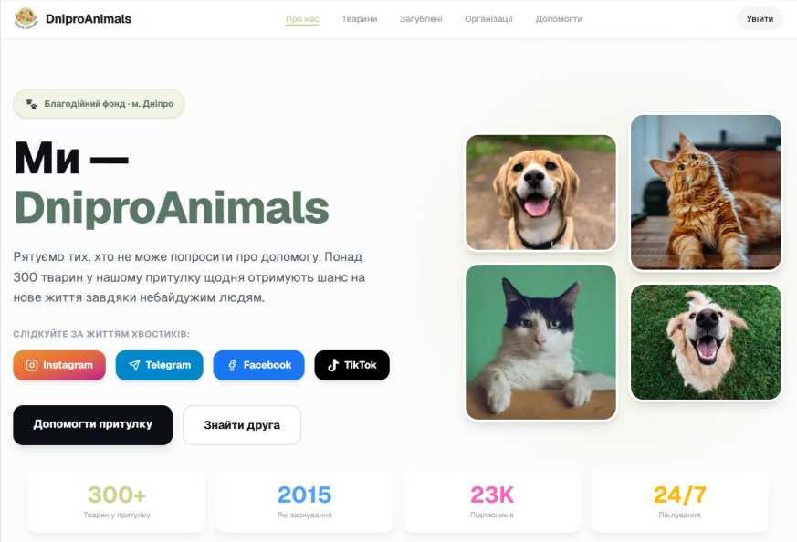
Task: Click the Telegram paper plane icon
Action: tap(134, 365)
